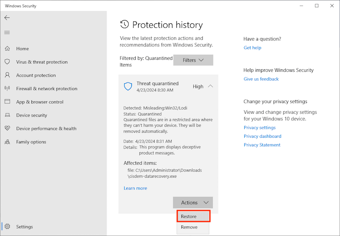Image resolution: width=340 pixels, height=236 pixels.
Task: Click the Learn more link
Action: (135, 188)
